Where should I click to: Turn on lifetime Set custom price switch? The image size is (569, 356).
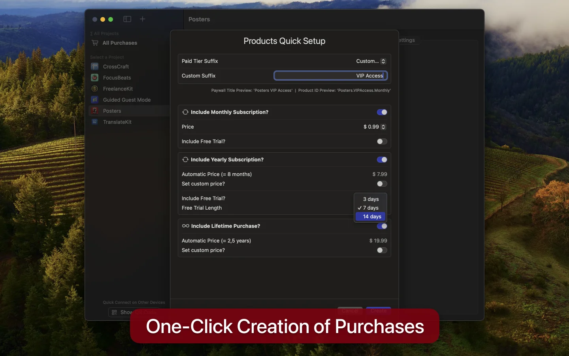coord(382,250)
